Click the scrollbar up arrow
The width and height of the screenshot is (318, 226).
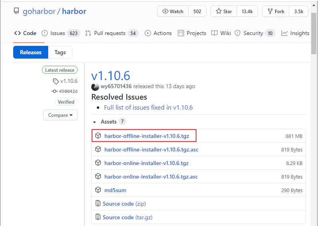click(x=314, y=6)
